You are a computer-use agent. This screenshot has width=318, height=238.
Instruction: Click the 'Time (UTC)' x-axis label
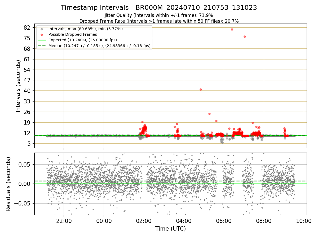click(170, 229)
